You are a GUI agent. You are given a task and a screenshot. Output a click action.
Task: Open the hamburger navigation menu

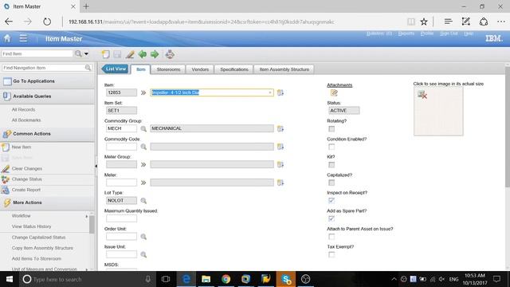coord(23,38)
